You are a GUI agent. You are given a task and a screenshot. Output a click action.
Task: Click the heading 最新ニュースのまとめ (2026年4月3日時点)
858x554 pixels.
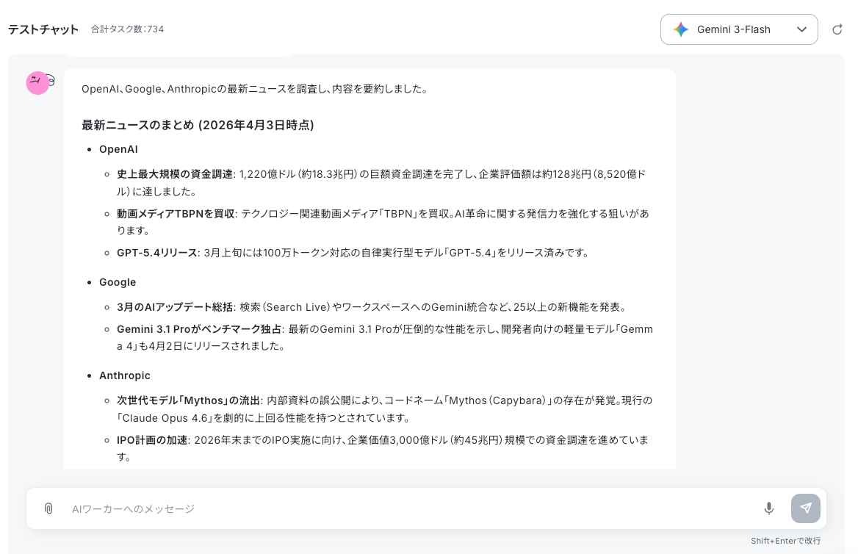click(198, 125)
